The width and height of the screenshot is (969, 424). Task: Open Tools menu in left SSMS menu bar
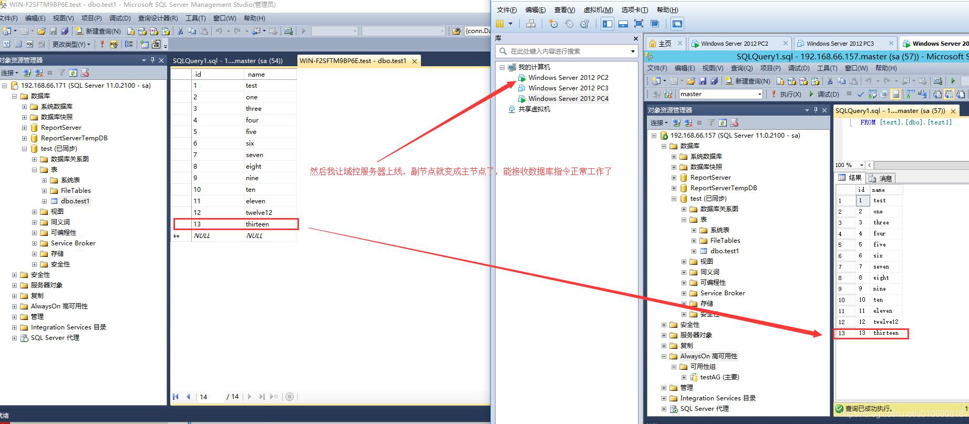[x=195, y=18]
